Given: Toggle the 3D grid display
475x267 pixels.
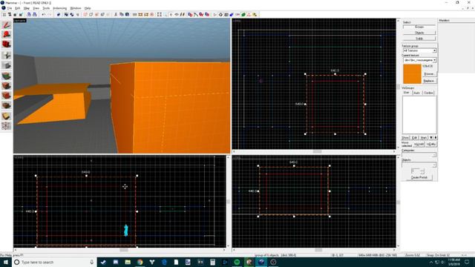Looking at the screenshot, I should pyautogui.click(x=10, y=15).
